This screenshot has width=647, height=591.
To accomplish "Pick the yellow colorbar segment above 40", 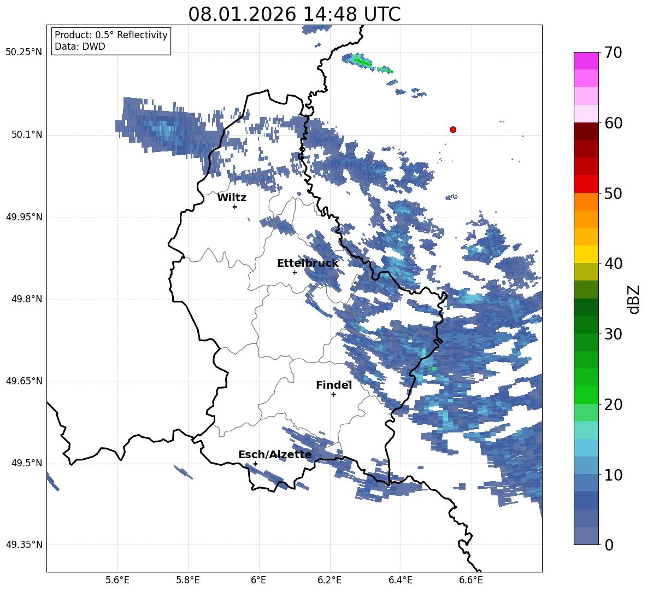I will (x=586, y=254).
